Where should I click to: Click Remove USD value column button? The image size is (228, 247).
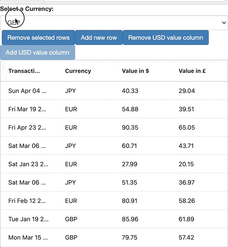tap(166, 38)
